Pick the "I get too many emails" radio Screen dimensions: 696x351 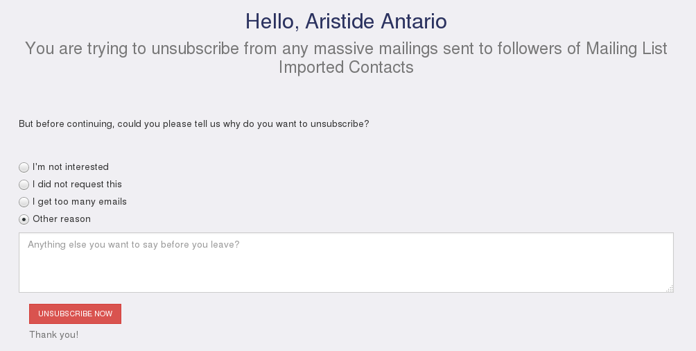pyautogui.click(x=24, y=202)
